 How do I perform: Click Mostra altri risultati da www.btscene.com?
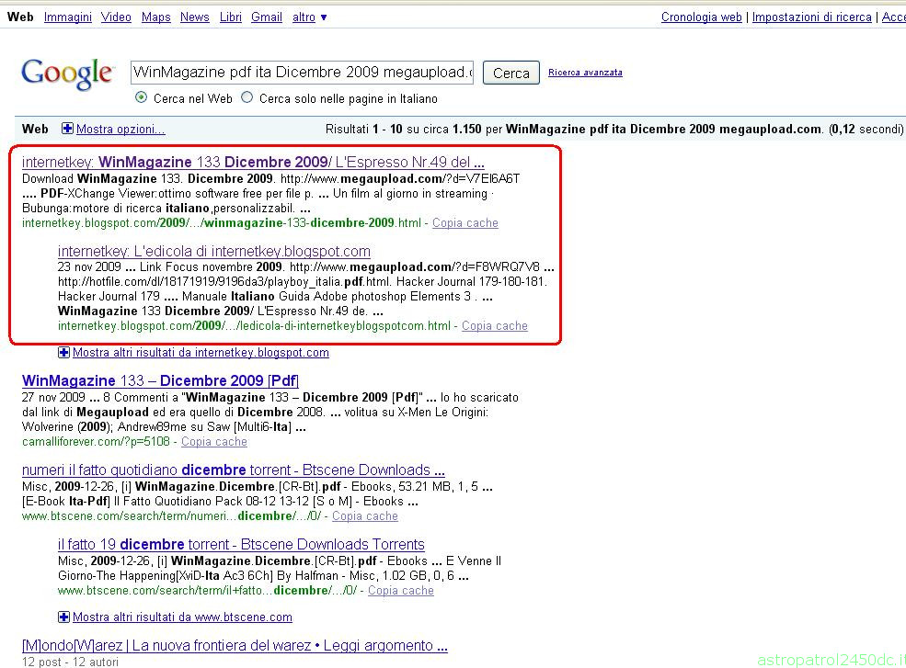pyautogui.click(x=182, y=617)
